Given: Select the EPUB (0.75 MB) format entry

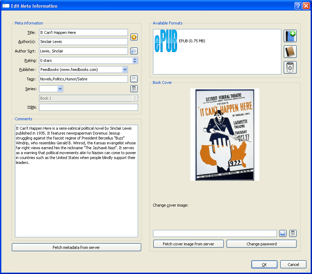Looking at the screenshot, I should coord(192,41).
